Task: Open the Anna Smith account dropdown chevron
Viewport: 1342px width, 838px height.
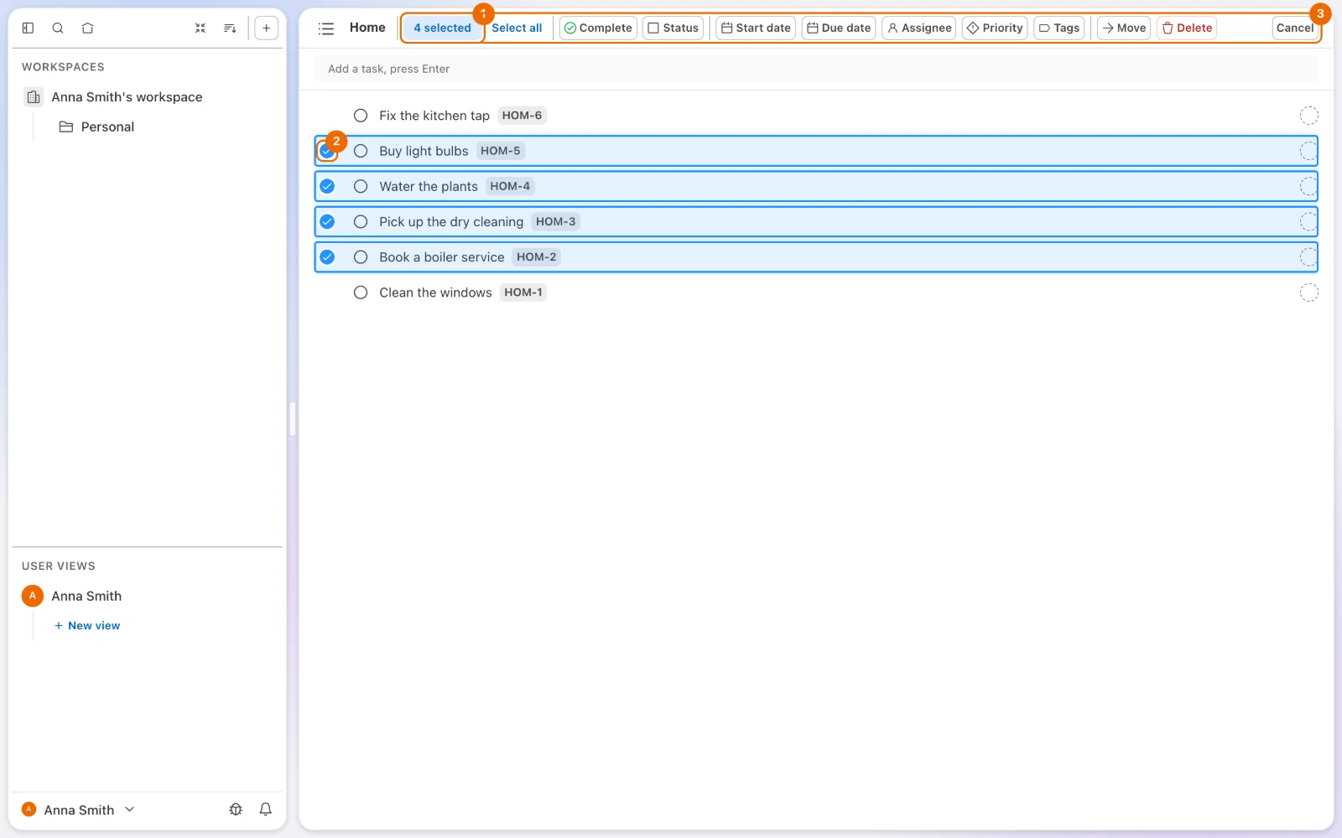Action: [x=129, y=810]
